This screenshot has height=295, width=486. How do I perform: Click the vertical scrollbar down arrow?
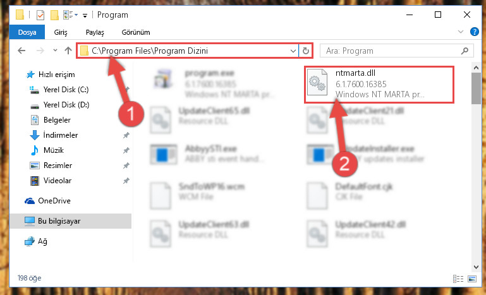click(x=476, y=267)
